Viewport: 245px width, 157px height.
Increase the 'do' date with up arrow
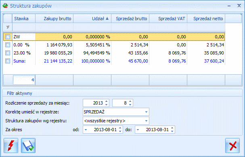(172, 128)
